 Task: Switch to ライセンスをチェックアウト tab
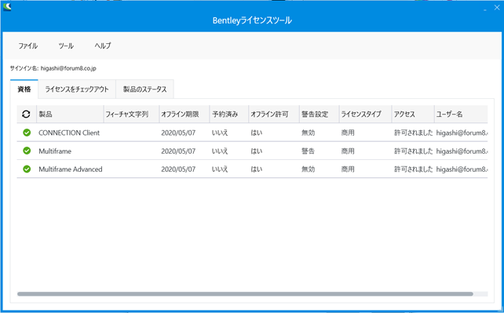77,89
